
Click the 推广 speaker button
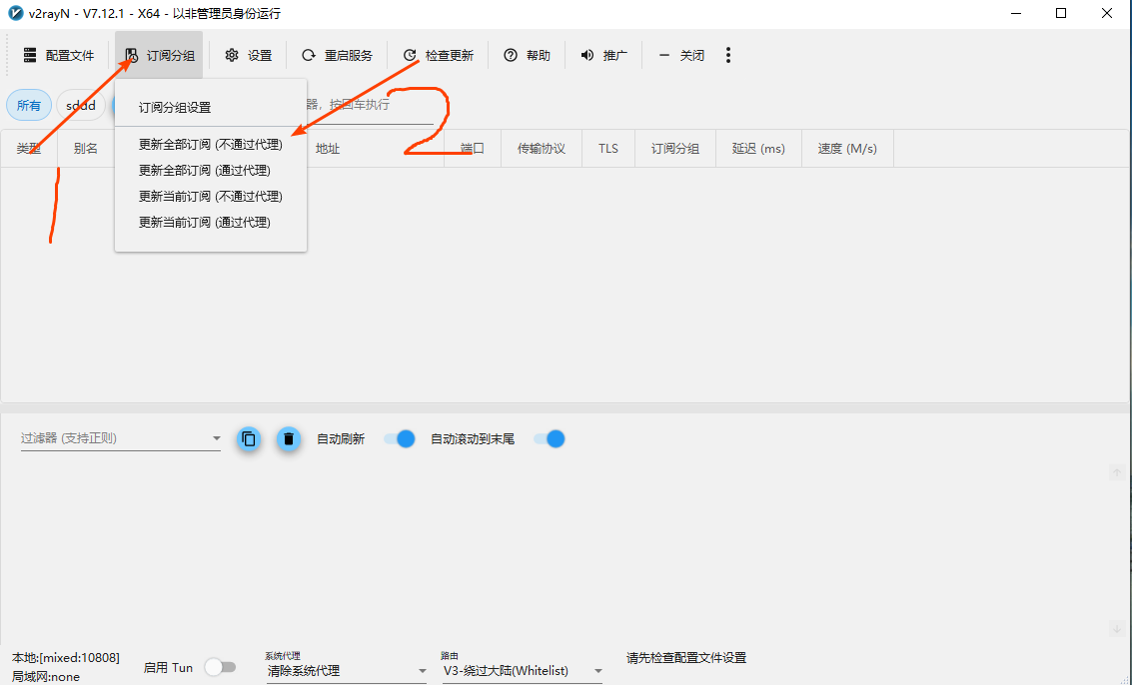(x=604, y=56)
